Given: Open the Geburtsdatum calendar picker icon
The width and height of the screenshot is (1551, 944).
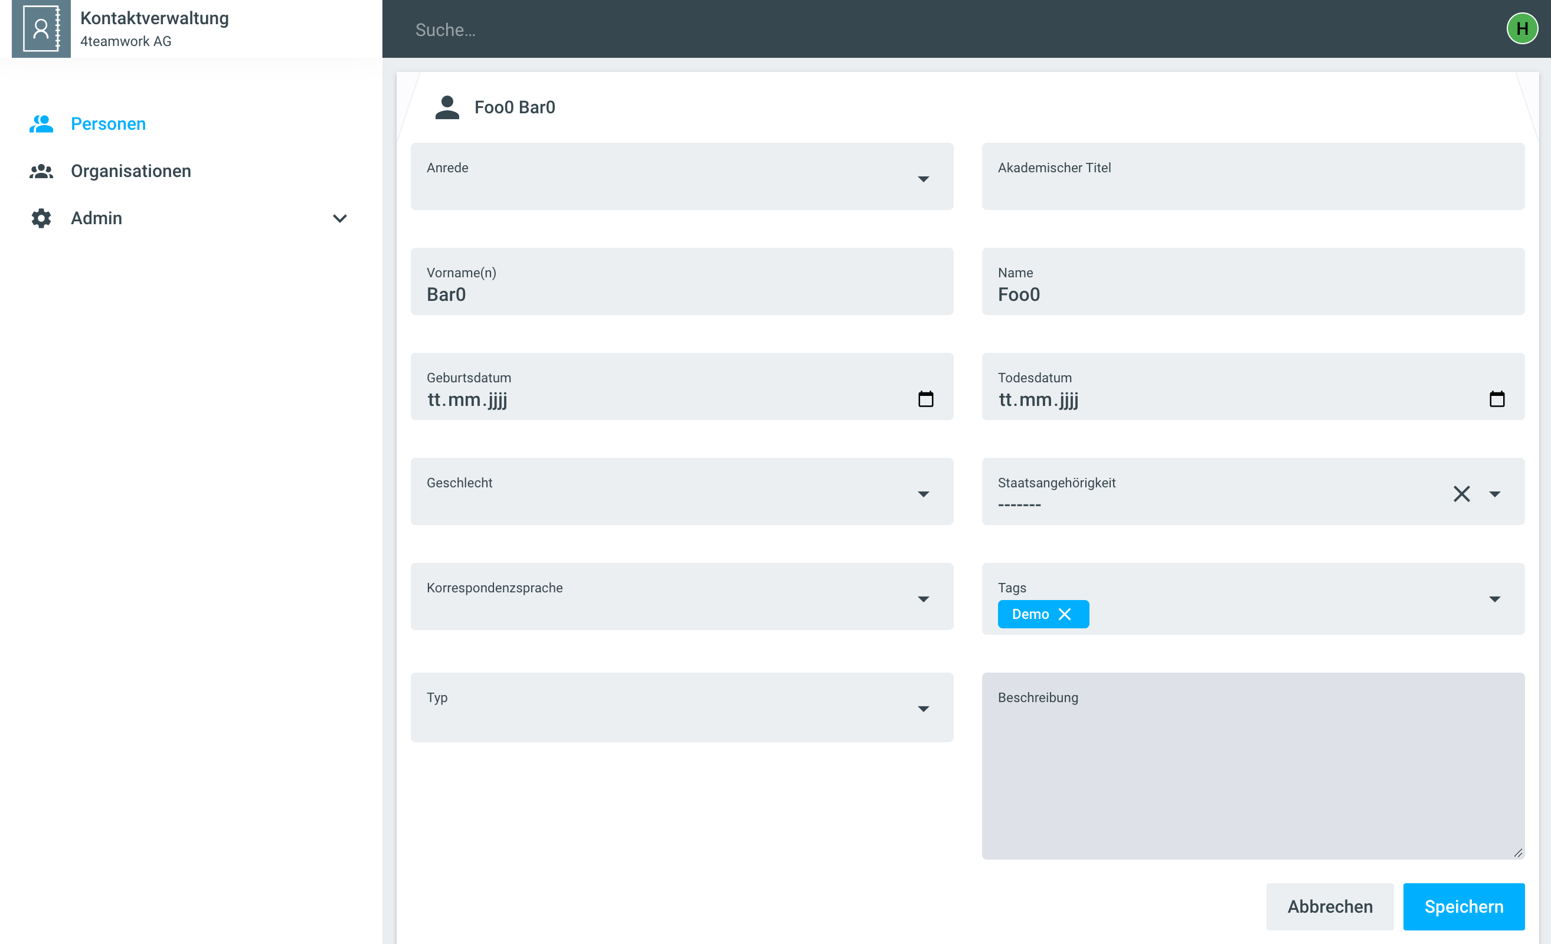Looking at the screenshot, I should 925,399.
